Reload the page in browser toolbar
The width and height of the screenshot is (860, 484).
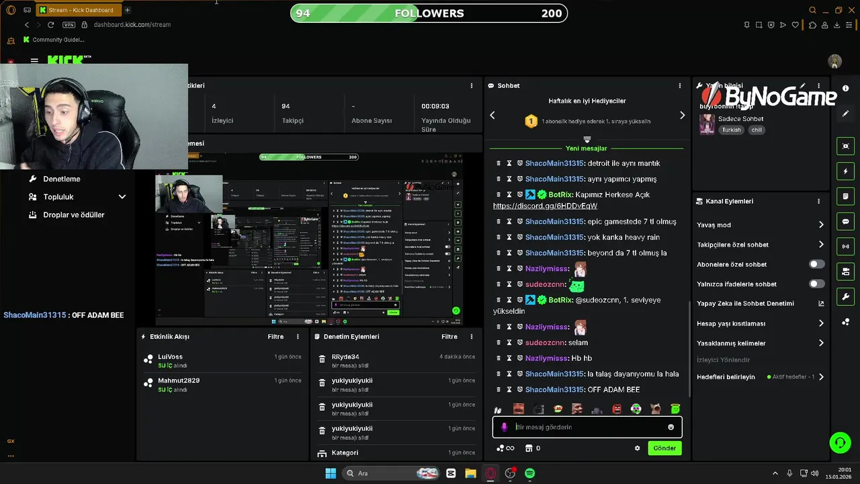pyautogui.click(x=50, y=25)
